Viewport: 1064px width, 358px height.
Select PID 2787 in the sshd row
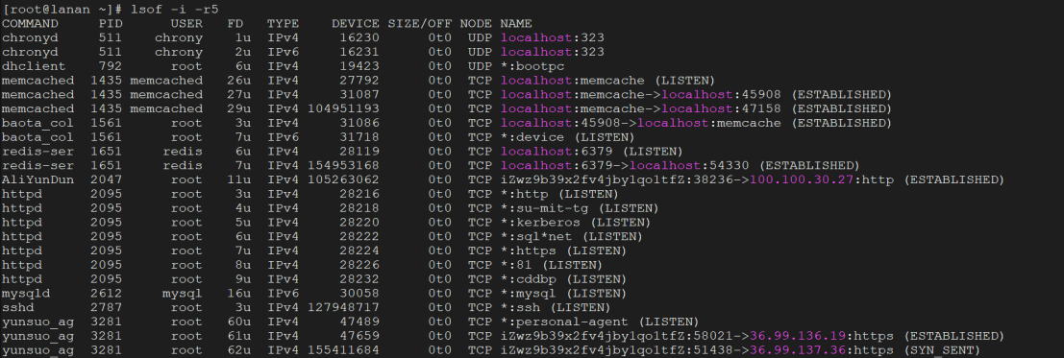click(106, 307)
